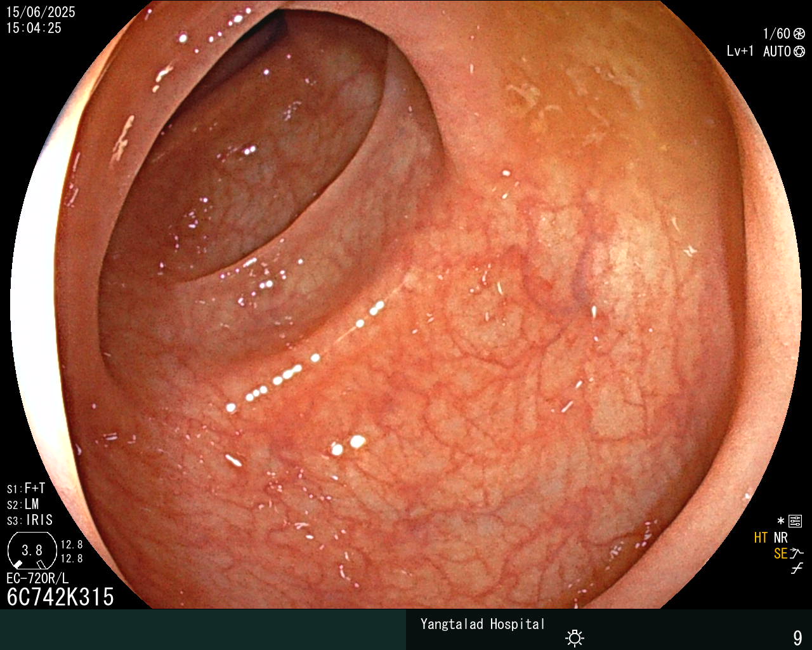Image resolution: width=812 pixels, height=650 pixels.
Task: Click the lower 12.8 diameter value
Action: 72,559
